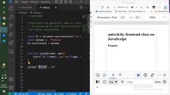Open browser Settings and more menu
170x95 pixels.
coord(159,7)
